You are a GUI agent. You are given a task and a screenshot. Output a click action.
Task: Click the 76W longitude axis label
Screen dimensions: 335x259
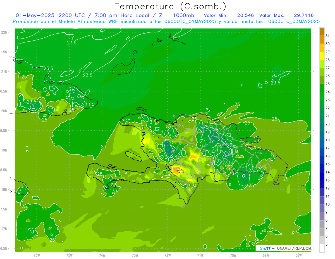point(37,255)
